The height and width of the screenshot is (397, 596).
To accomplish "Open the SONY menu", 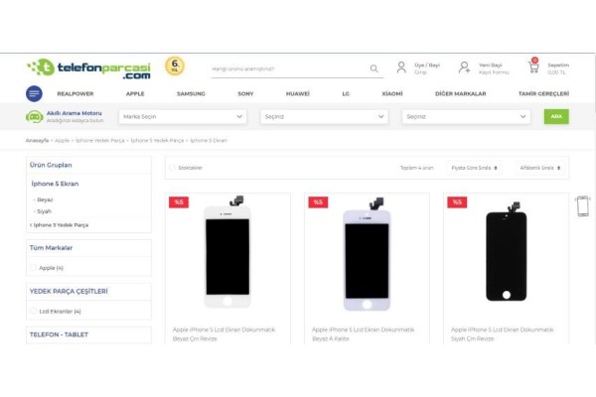I will point(245,94).
